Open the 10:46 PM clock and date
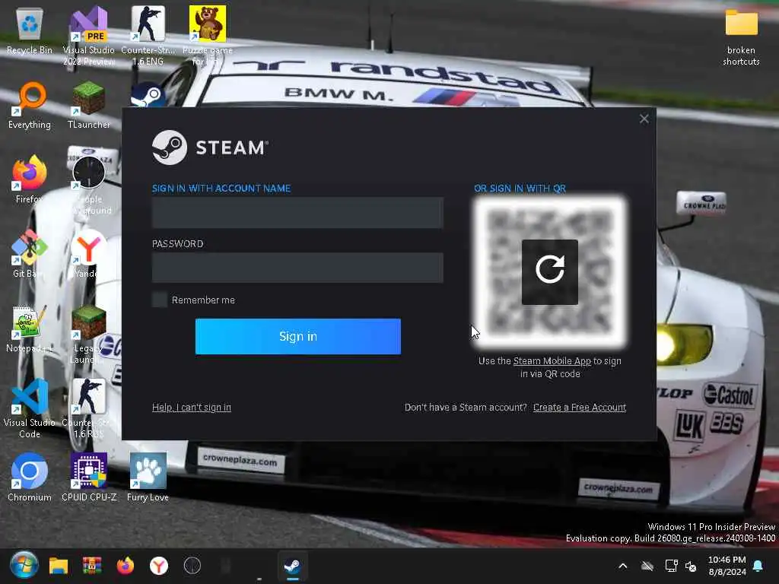Image resolution: width=779 pixels, height=584 pixels. pyautogui.click(x=727, y=566)
